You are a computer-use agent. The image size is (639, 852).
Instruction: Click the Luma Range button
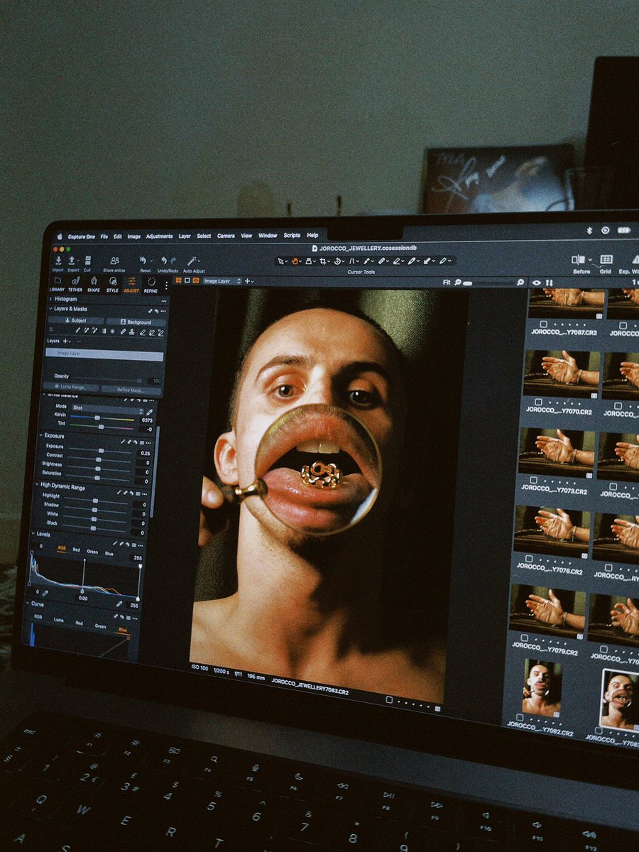pos(71,388)
